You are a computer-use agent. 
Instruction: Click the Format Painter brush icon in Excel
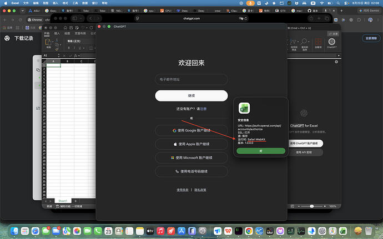[x=57, y=49]
